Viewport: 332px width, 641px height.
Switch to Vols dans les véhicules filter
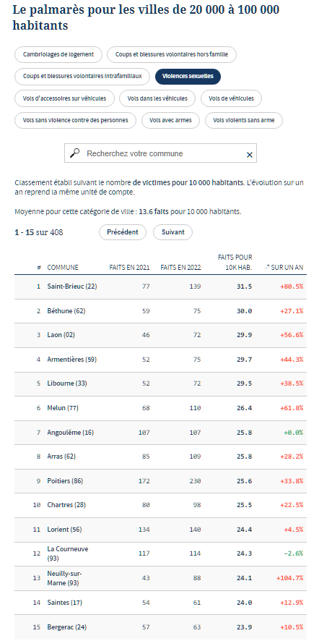(157, 98)
